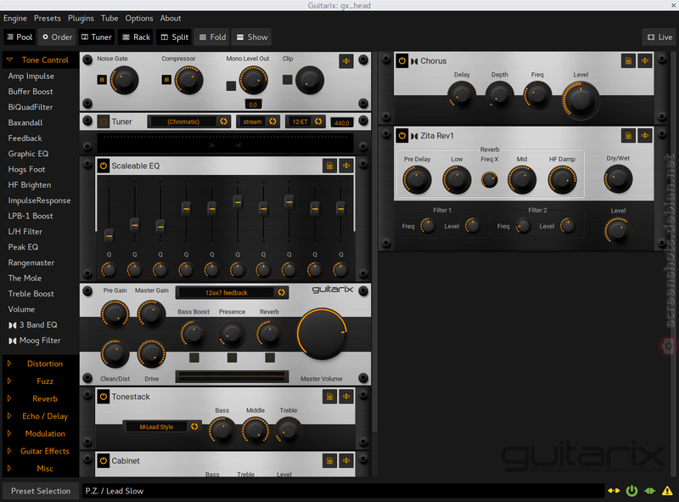Open the About menu
This screenshot has width=679, height=502.
[x=171, y=18]
